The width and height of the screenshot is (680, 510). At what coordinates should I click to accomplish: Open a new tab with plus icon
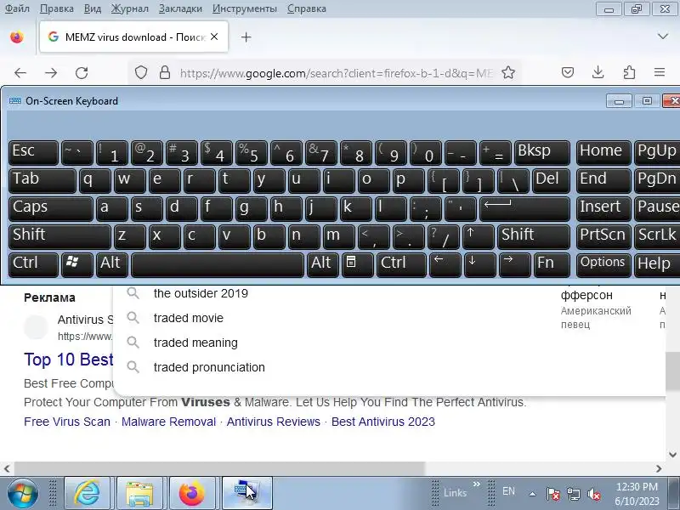246,37
